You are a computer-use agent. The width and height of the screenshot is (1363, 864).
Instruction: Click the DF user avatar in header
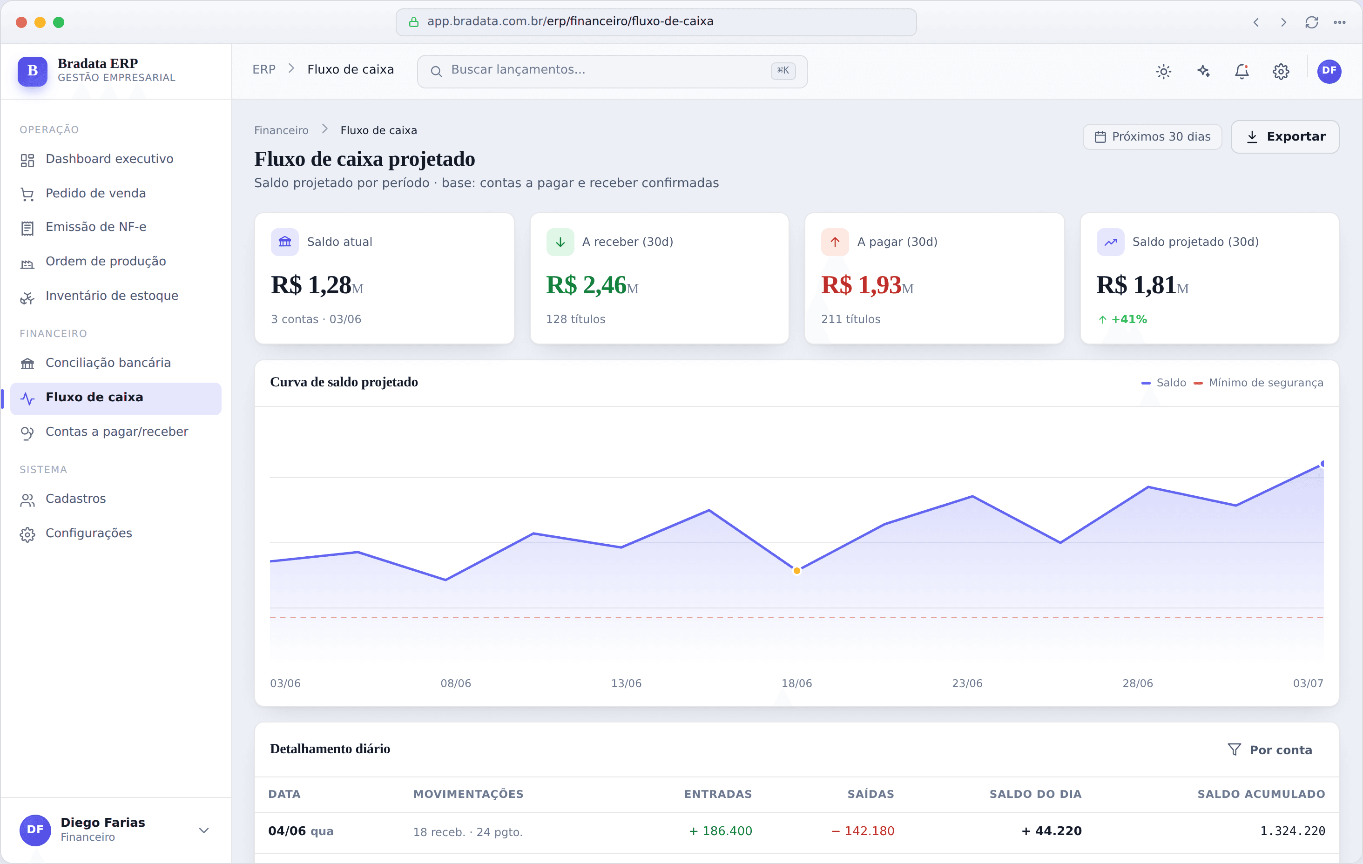pyautogui.click(x=1329, y=71)
